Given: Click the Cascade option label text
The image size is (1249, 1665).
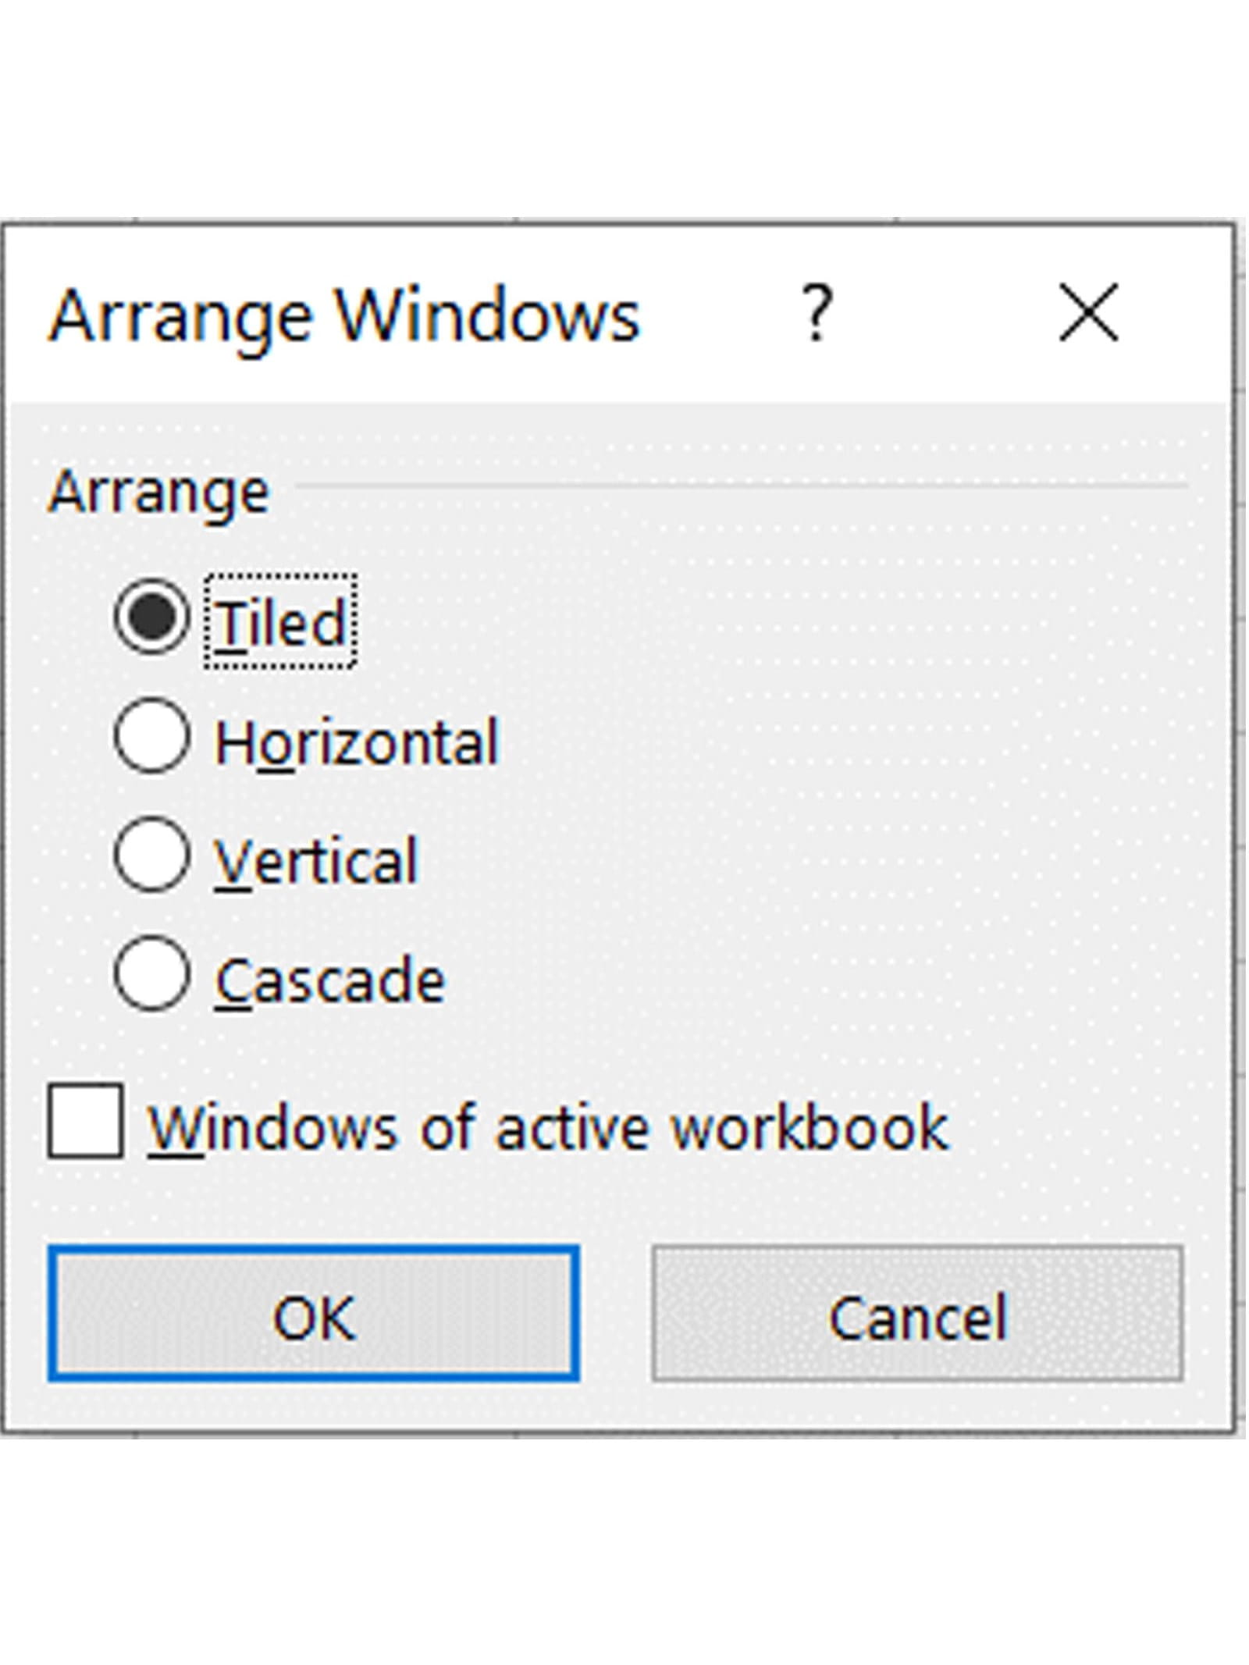Looking at the screenshot, I should tap(329, 980).
